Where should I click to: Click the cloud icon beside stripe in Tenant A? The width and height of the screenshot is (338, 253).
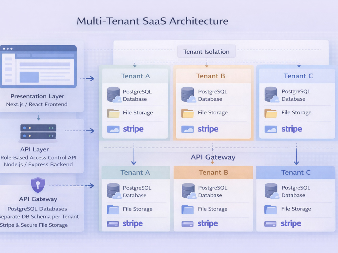(113, 129)
